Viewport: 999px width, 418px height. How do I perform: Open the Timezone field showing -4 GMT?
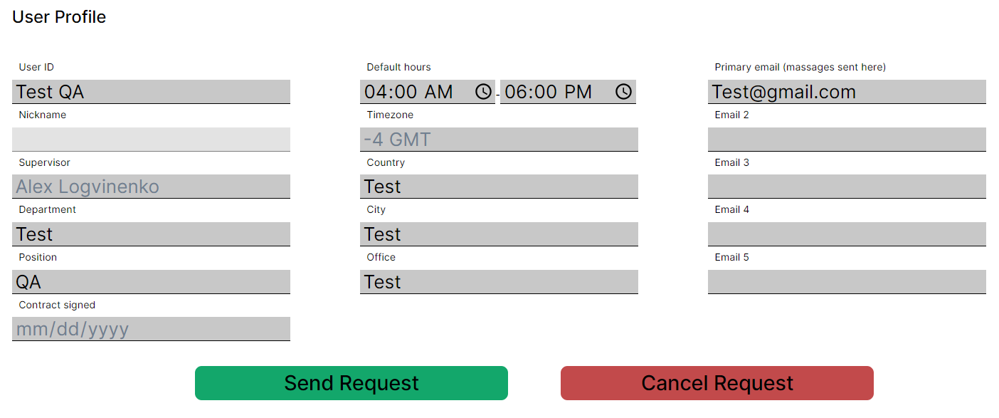point(499,140)
